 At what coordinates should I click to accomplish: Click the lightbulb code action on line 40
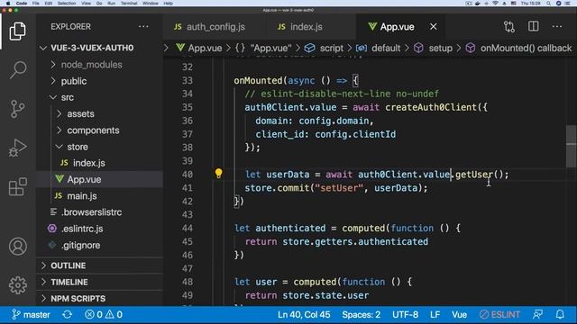coord(218,174)
